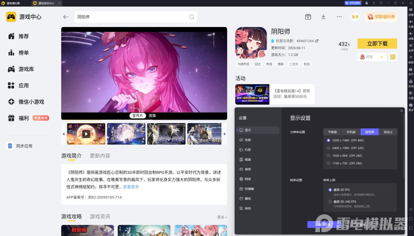Screen dimensions: 414x236
Task: Click the Android recent apps square button
Action: pos(411,228)
